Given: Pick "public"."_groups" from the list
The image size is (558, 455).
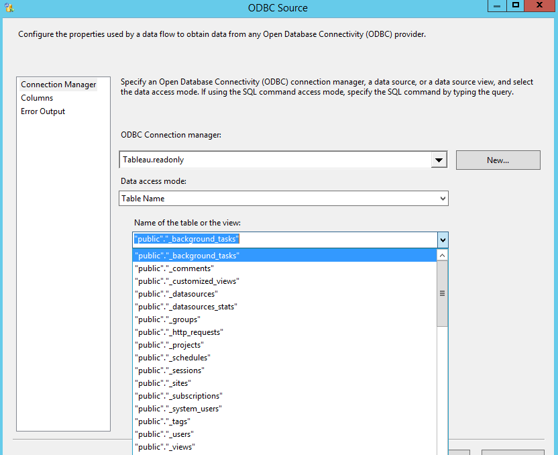Looking at the screenshot, I should point(284,319).
